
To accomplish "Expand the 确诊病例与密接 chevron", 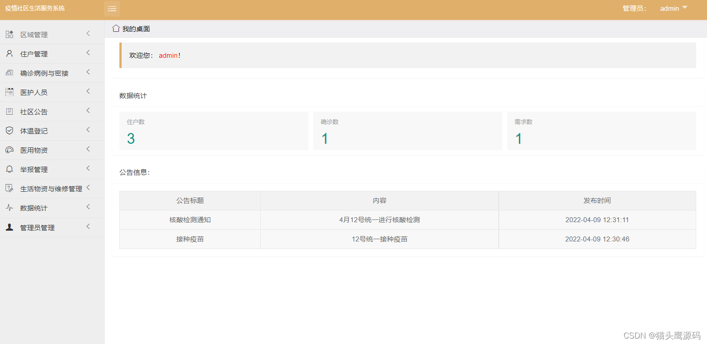I will [88, 72].
